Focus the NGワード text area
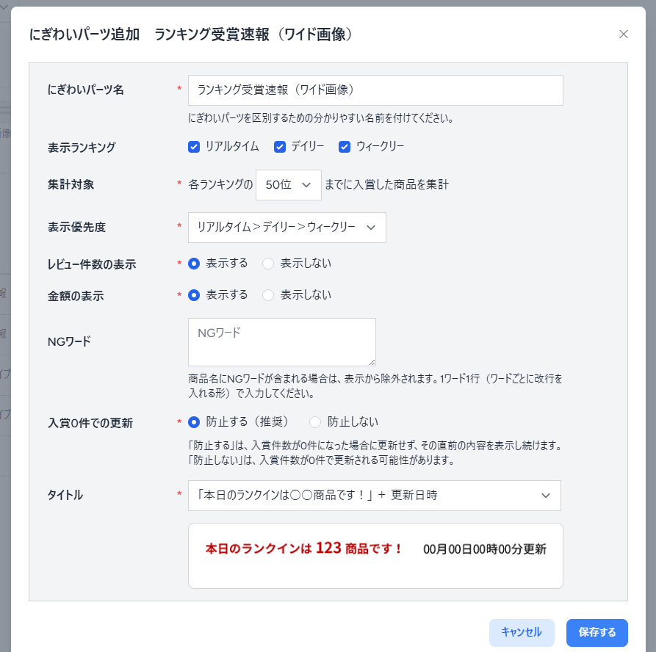Viewport: 656px width, 652px height. point(281,341)
